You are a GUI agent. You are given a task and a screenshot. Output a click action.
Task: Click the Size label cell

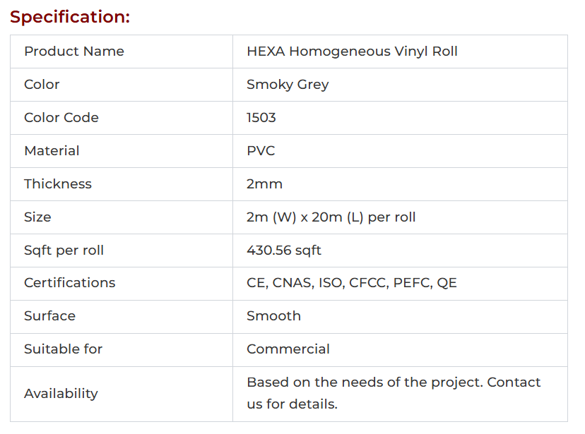[x=37, y=217]
